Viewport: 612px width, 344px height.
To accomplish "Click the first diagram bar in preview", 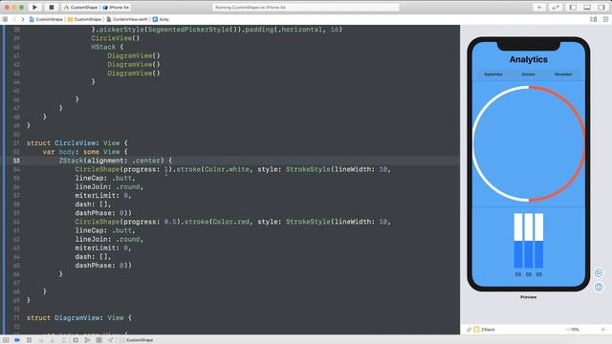I will (x=518, y=241).
